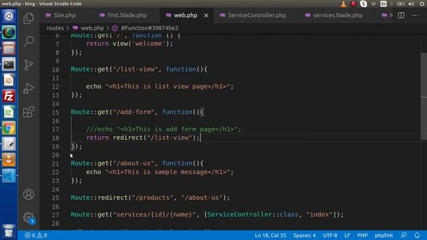
Task: Click view('welcome') on line 7
Action: tap(141, 43)
